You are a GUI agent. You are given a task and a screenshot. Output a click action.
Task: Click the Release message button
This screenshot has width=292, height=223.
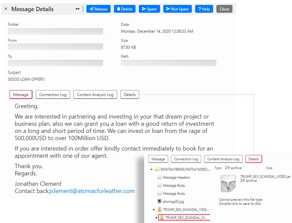click(x=98, y=9)
